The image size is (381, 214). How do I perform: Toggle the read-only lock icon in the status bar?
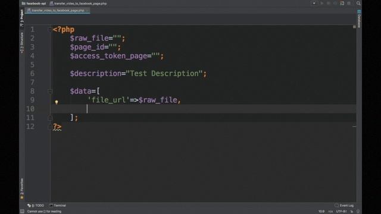tap(352, 212)
